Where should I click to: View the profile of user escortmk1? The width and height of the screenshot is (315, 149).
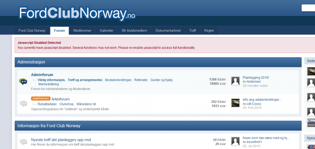click(254, 142)
